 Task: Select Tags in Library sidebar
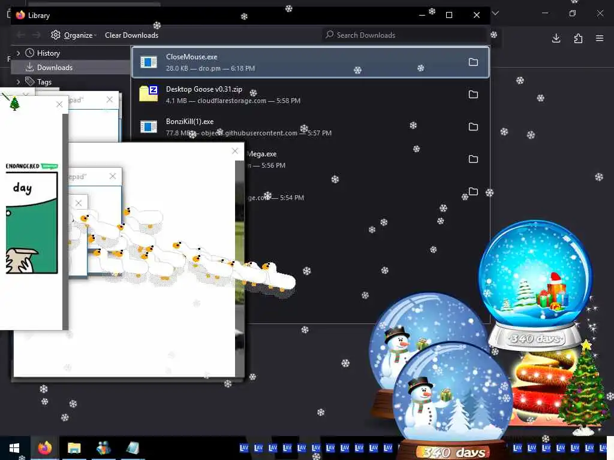coord(44,81)
